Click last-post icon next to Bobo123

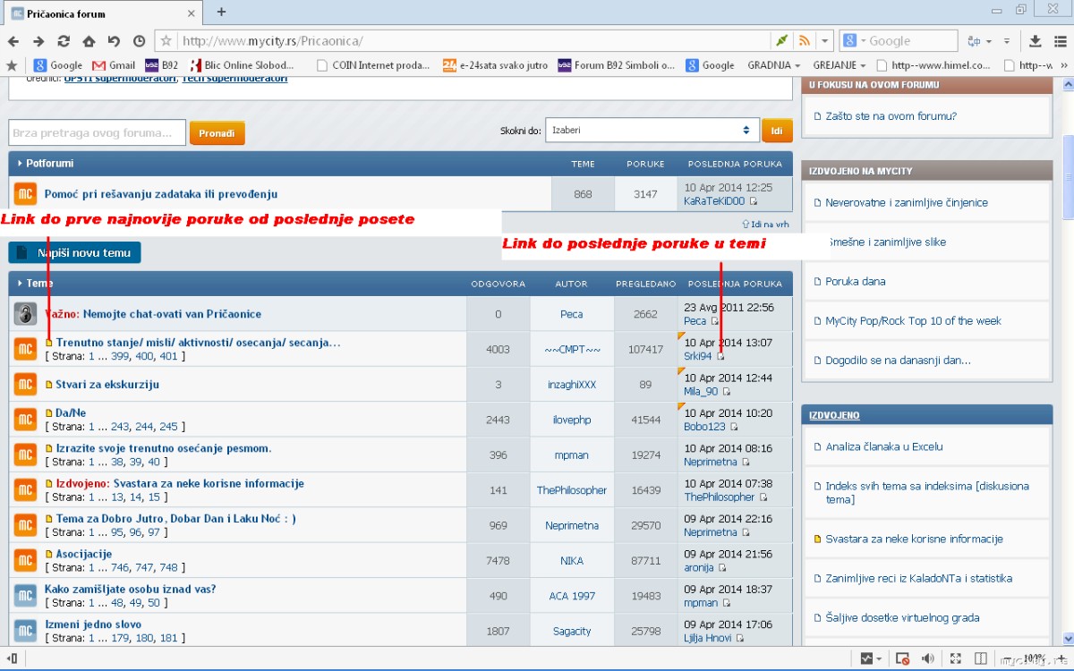[x=734, y=427]
